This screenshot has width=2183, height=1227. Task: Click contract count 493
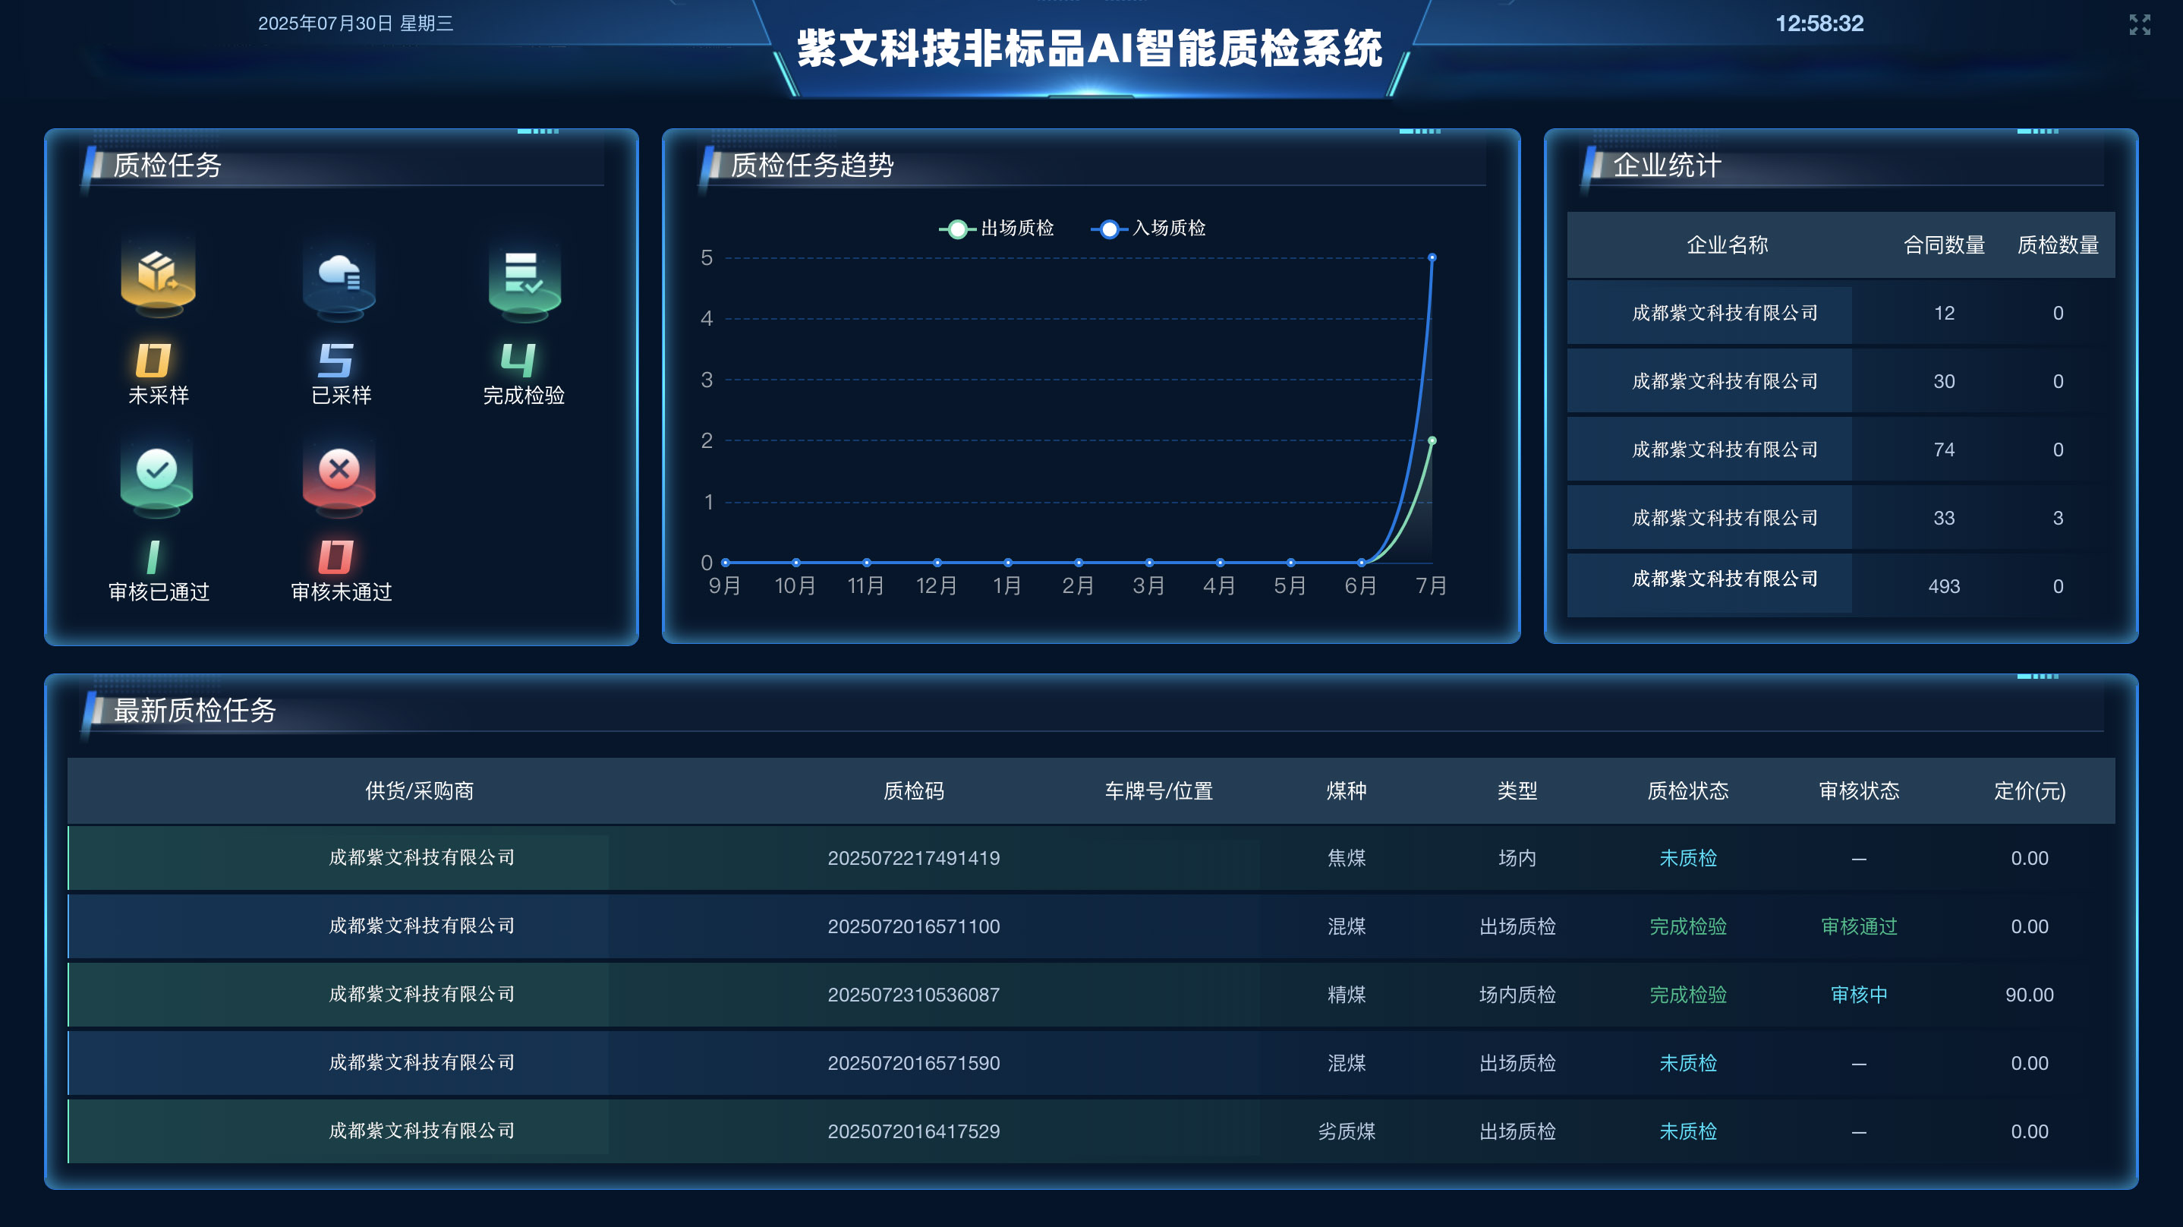pyautogui.click(x=1944, y=586)
